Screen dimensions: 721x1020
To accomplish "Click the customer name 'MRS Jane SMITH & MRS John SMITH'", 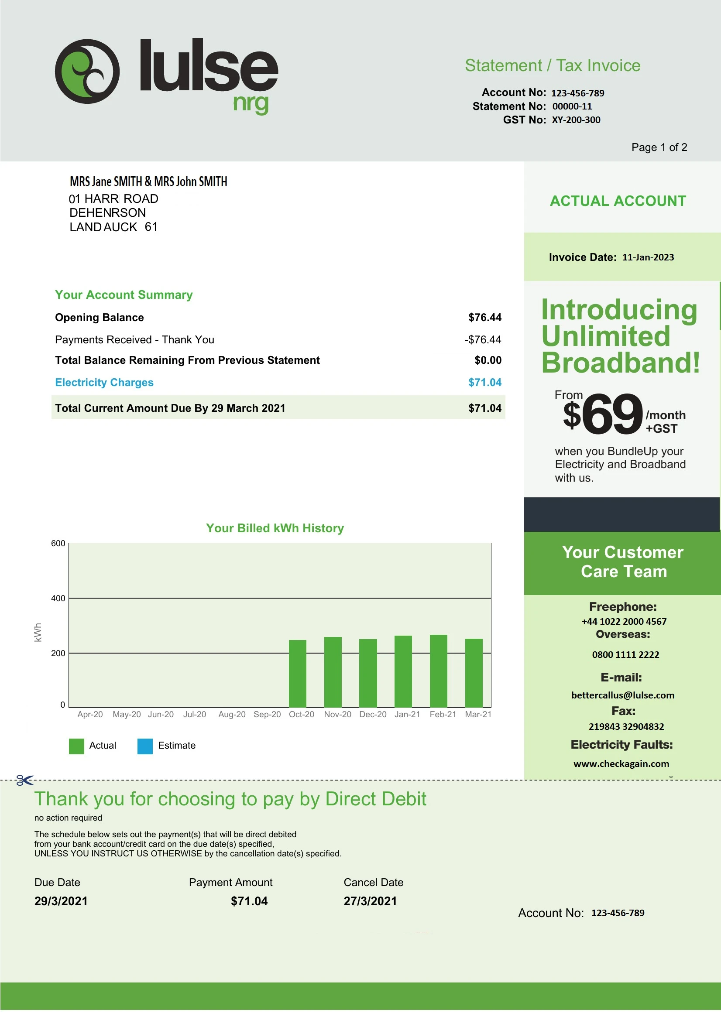I will coord(148,181).
